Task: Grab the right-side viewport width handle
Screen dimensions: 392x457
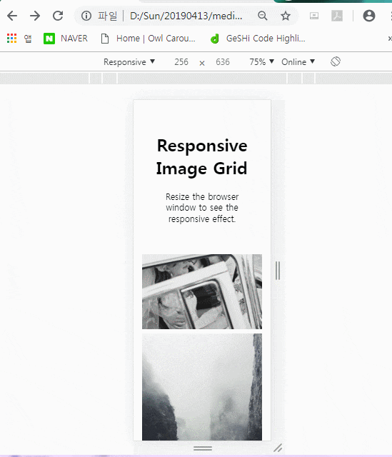Action: click(278, 271)
